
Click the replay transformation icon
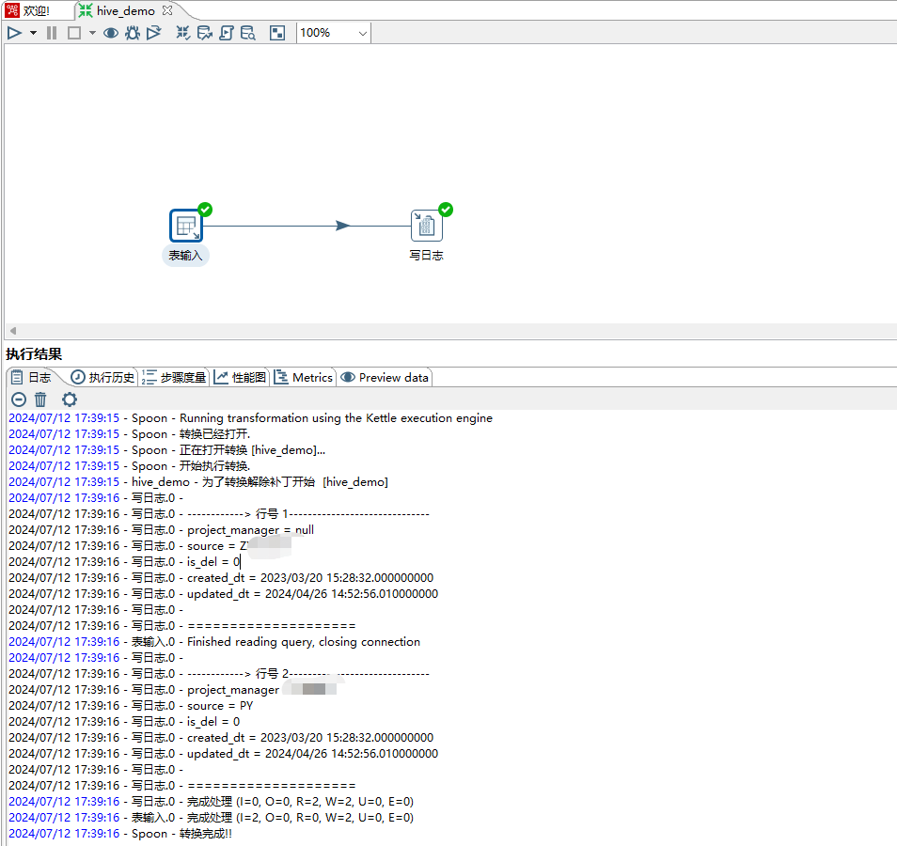pyautogui.click(x=154, y=33)
